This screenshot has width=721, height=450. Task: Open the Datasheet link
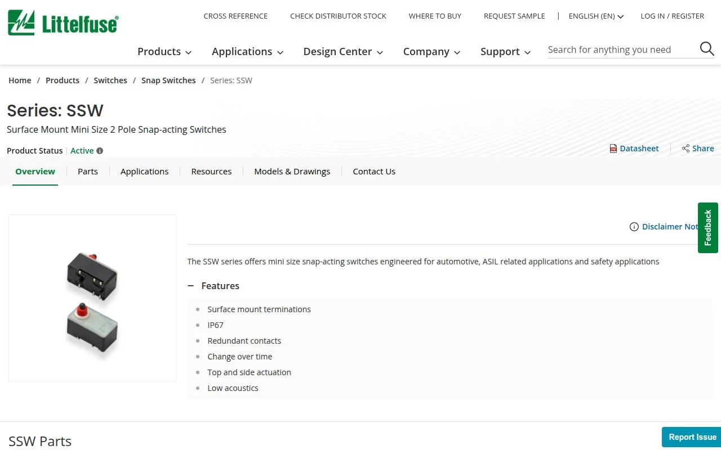(639, 148)
